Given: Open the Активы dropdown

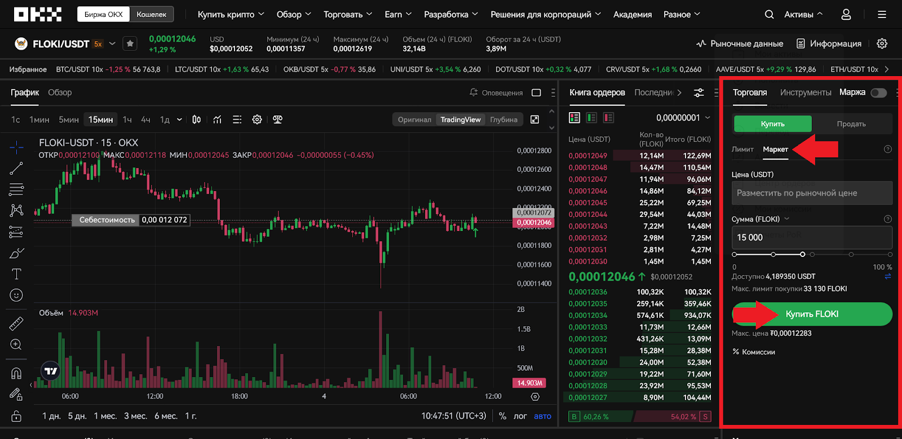Looking at the screenshot, I should tap(803, 15).
